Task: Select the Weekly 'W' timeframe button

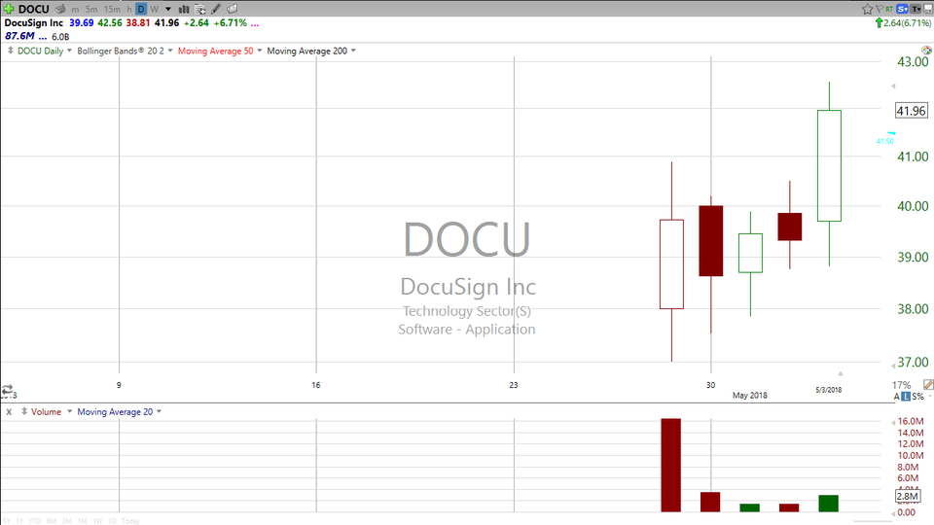Action: click(155, 10)
